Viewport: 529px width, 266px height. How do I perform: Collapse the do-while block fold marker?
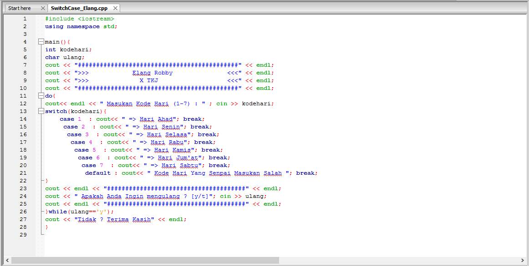pos(41,96)
